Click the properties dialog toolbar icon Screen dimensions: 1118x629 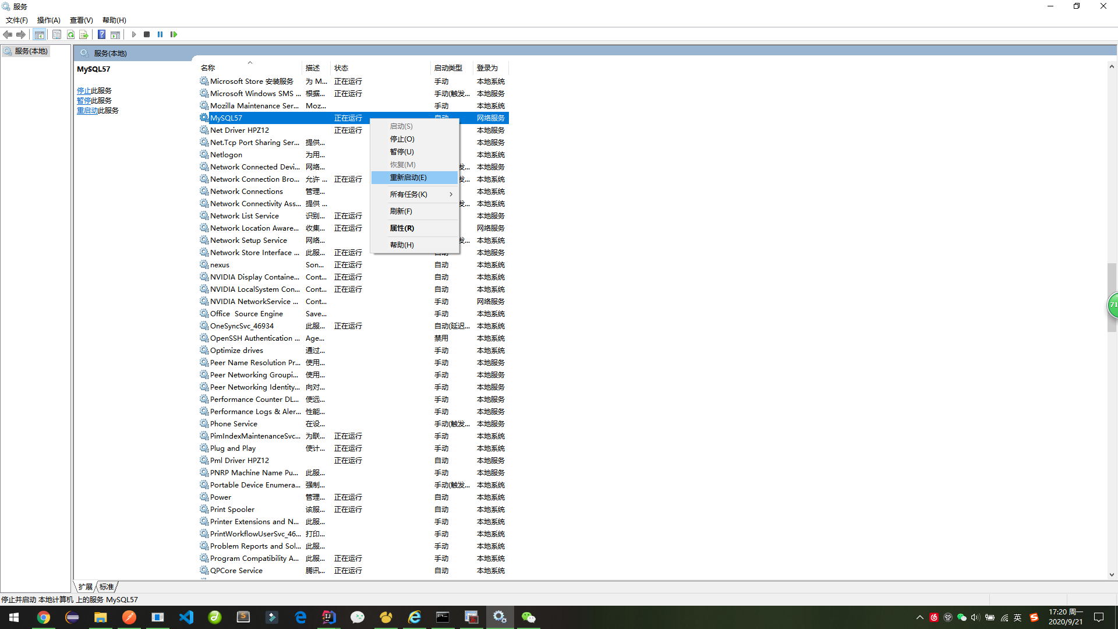(56, 34)
